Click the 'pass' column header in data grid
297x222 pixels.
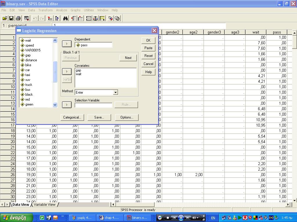(x=277, y=32)
